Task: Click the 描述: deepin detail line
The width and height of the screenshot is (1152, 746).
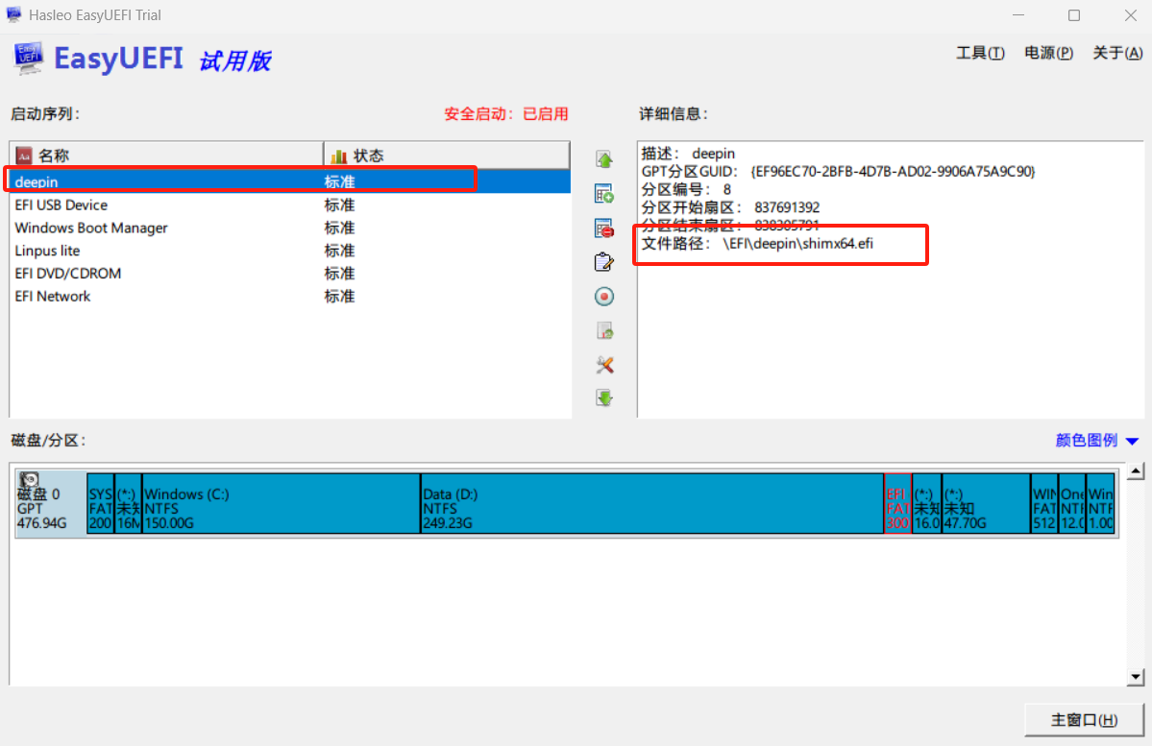Action: (688, 154)
